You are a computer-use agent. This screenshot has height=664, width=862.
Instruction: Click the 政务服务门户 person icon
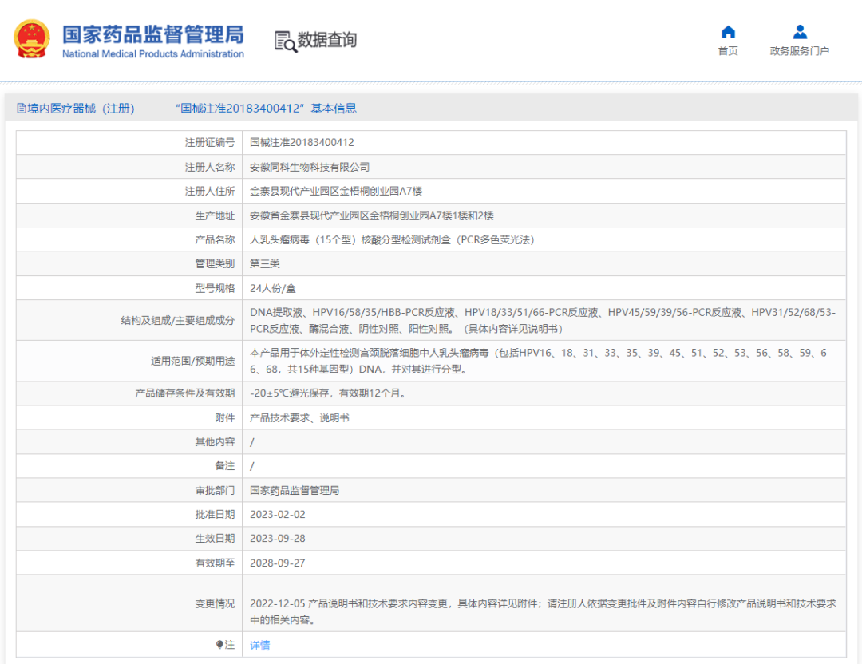pos(799,32)
